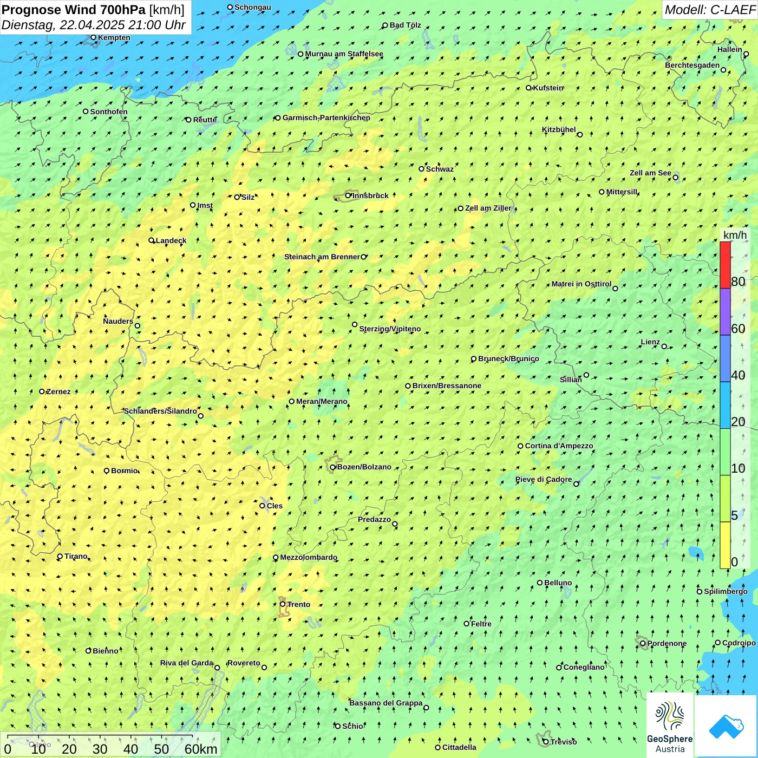Image resolution: width=758 pixels, height=758 pixels.
Task: Click the 'Kitzbühel' label
Action: [x=559, y=129]
